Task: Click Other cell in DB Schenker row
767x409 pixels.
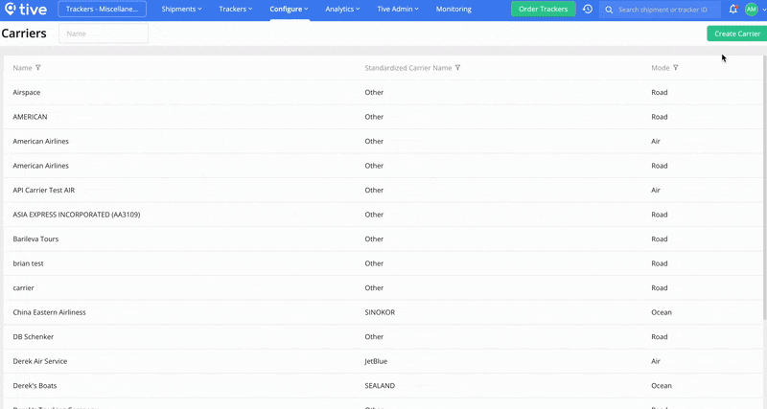Action: click(374, 336)
